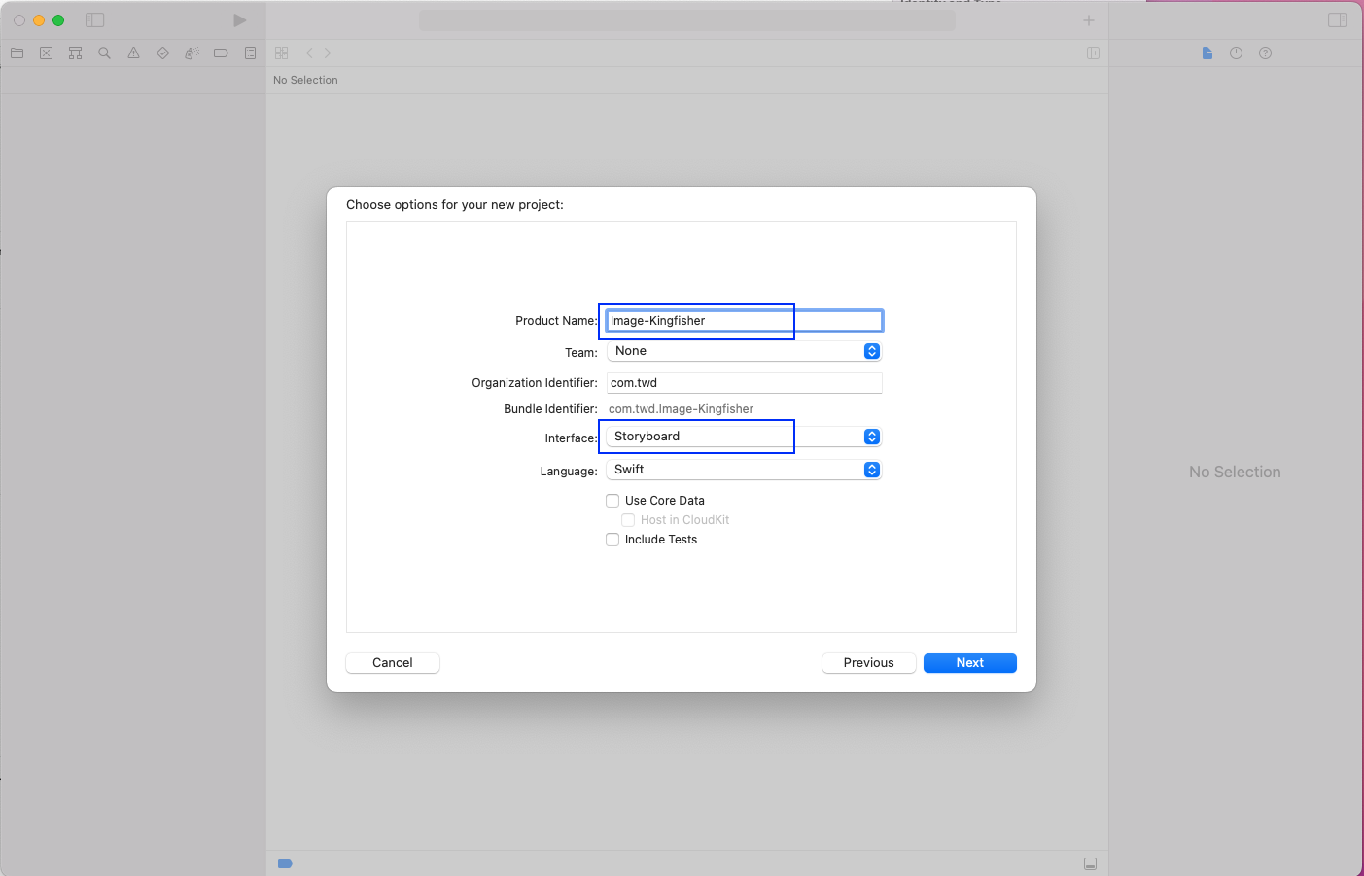Toggle the navigator sidebar icon in toolbar
The image size is (1364, 876).
[94, 20]
